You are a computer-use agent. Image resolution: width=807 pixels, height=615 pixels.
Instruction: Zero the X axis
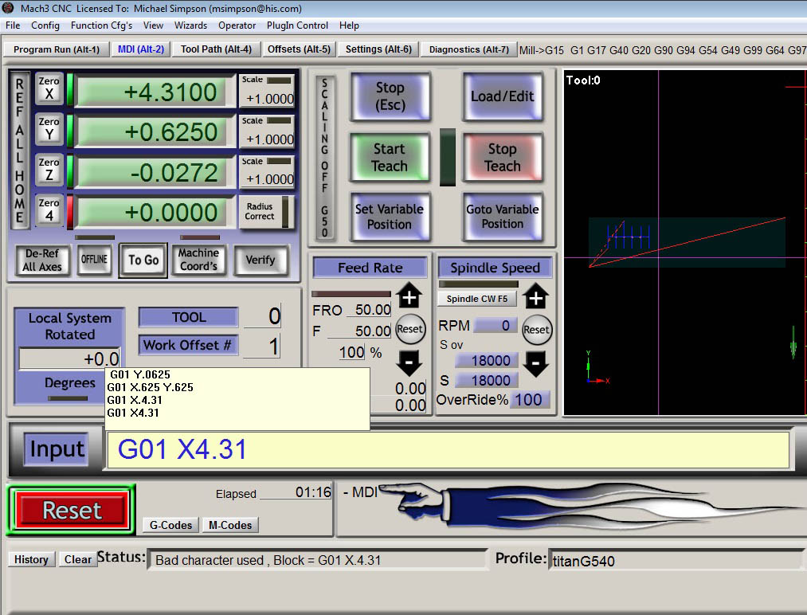click(49, 88)
